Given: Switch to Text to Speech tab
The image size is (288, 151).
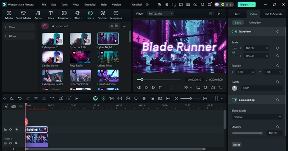Looking at the screenshot, I should tap(273, 14).
